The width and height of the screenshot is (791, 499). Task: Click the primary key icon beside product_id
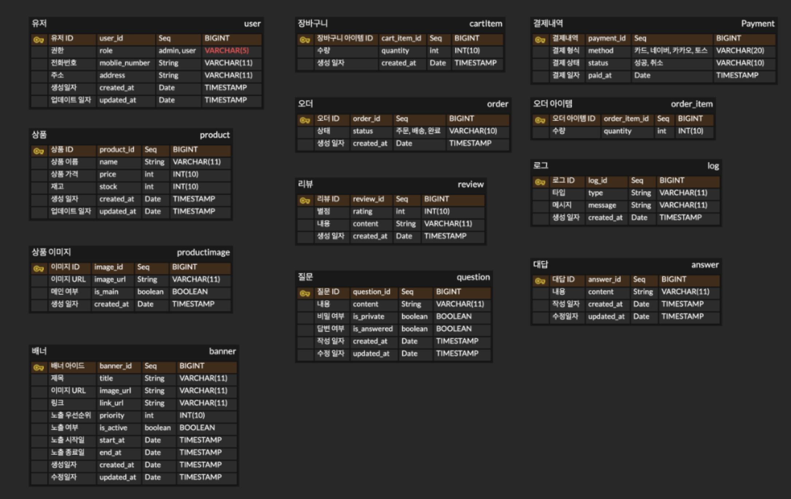39,151
